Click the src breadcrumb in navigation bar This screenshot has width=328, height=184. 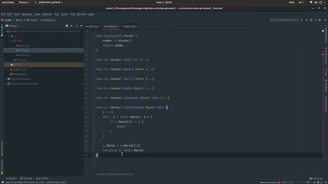pos(19,20)
